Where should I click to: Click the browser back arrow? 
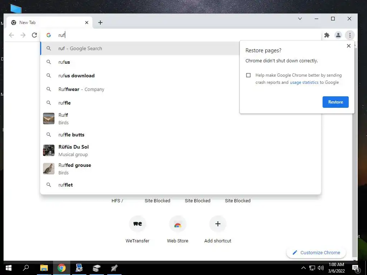point(11,35)
